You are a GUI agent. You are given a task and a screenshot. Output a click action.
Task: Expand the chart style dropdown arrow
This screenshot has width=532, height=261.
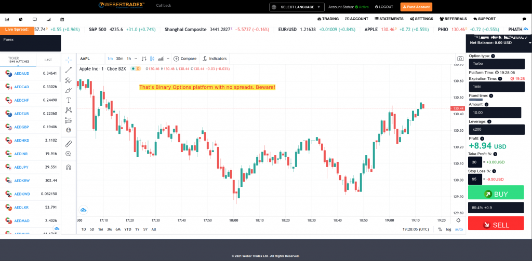(x=168, y=59)
